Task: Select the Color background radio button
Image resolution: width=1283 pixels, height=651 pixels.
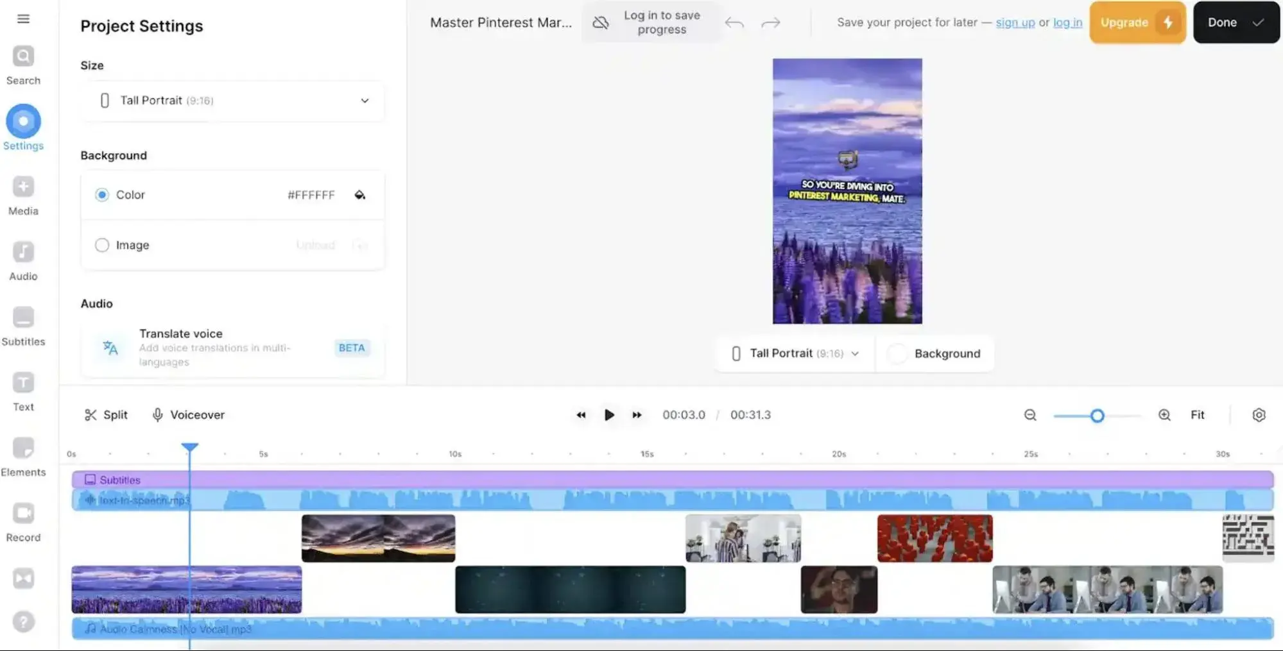Action: [102, 195]
